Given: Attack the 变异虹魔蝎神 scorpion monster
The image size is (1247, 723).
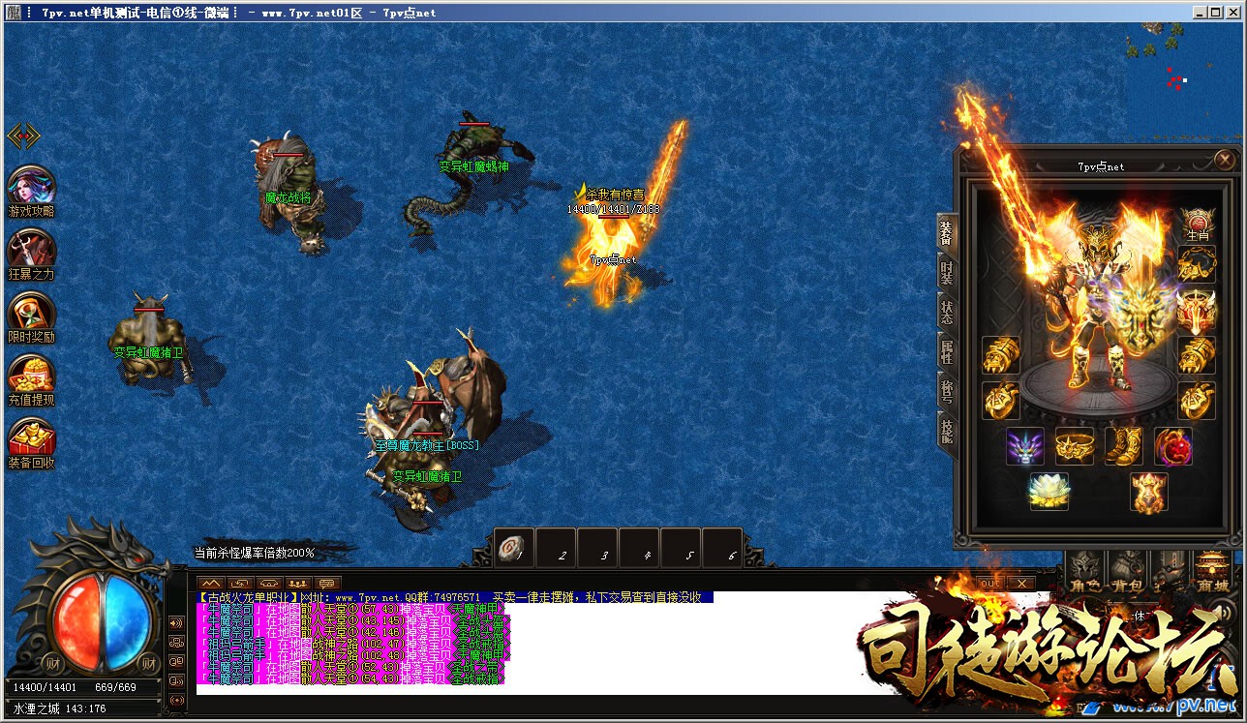Looking at the screenshot, I should click(x=470, y=174).
